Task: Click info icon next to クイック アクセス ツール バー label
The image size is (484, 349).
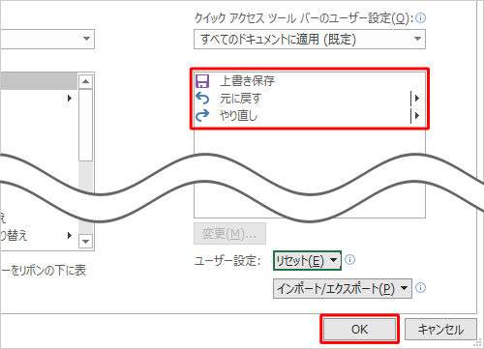Action: [420, 18]
